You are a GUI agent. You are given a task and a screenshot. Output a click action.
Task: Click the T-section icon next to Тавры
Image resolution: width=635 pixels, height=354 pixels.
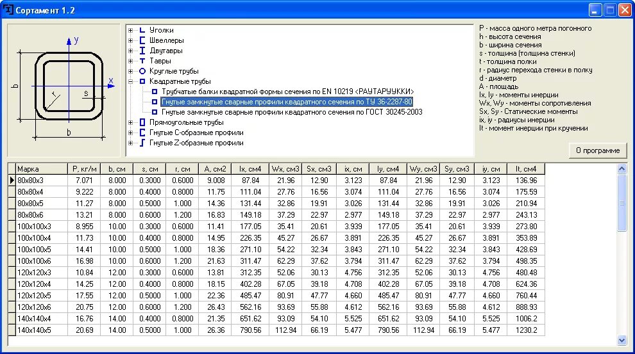[x=142, y=61]
